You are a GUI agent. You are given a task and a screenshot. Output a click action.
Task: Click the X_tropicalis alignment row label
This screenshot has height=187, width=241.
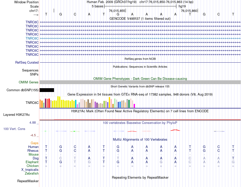(30, 170)
